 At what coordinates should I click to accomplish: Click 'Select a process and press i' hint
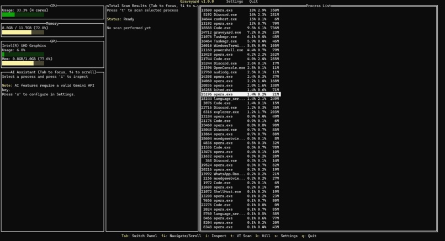click(45, 77)
